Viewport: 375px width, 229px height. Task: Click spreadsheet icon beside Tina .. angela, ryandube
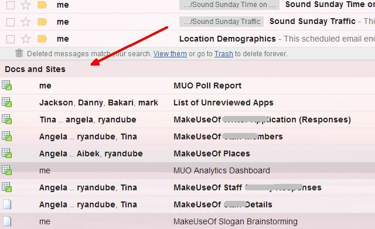6,119
